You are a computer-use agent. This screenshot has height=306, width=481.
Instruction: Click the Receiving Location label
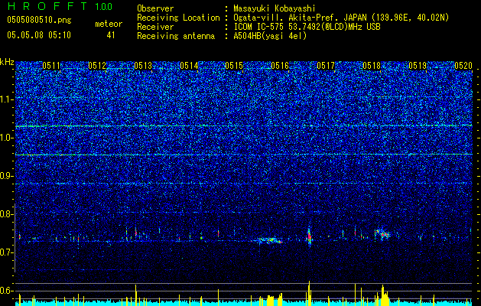(x=178, y=18)
